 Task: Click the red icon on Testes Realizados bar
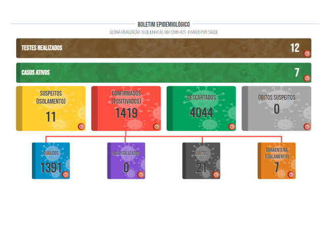[x=307, y=53]
